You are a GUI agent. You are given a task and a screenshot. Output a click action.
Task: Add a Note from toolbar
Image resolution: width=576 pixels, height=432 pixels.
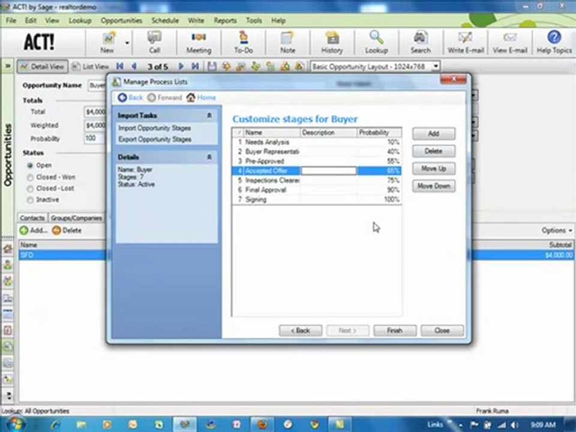click(287, 42)
